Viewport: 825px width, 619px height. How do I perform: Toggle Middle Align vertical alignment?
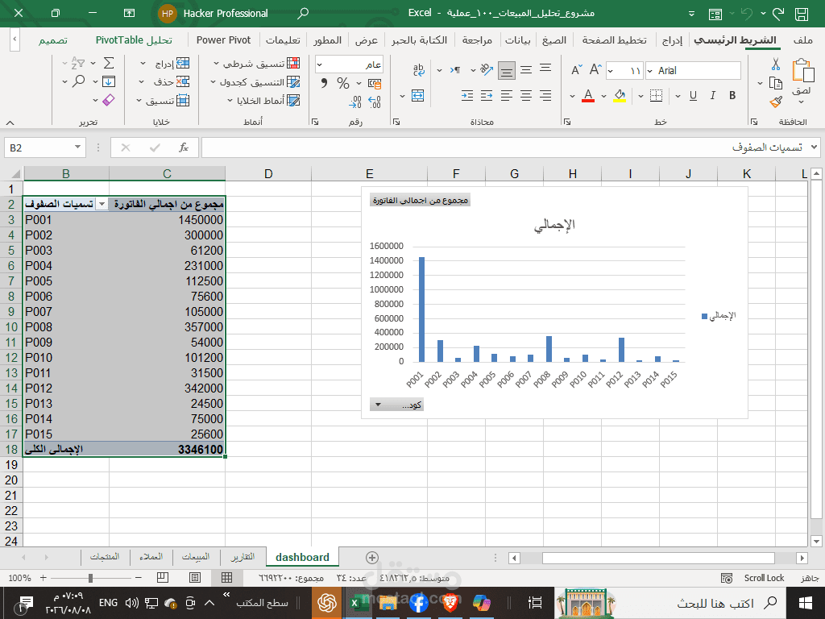click(525, 70)
